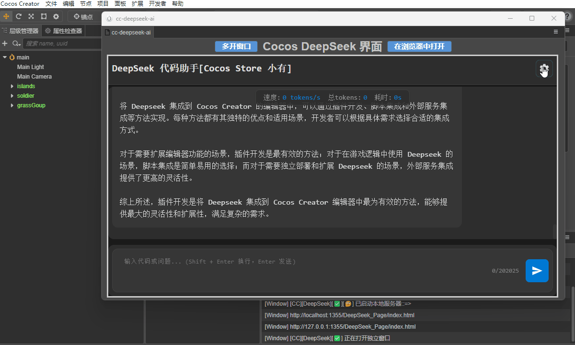Focus the hierarchy search name, uuid field
Viewport: 575px width, 345px height.
click(62, 44)
